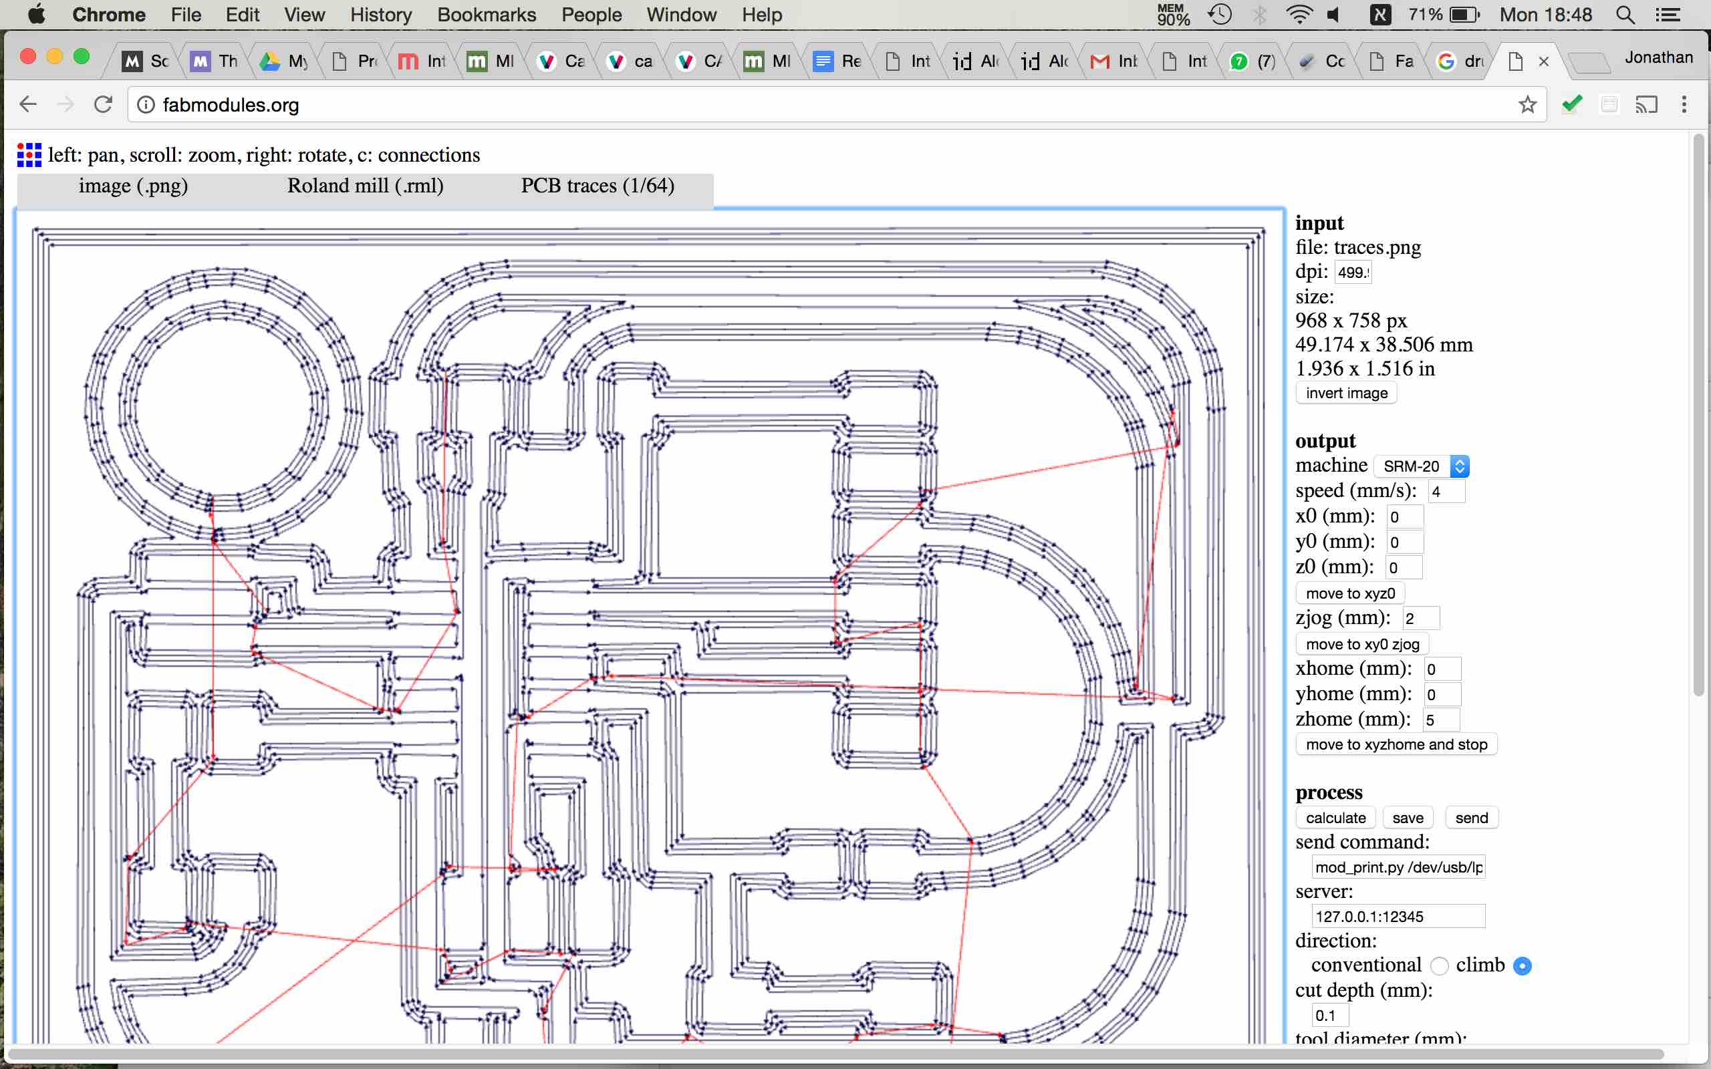
Task: Click the x0 (mm) input field
Action: coord(1404,517)
